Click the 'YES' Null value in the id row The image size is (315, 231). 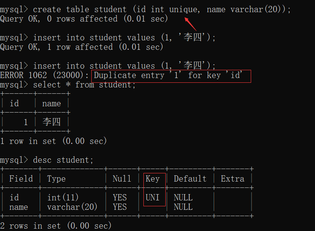[120, 198]
